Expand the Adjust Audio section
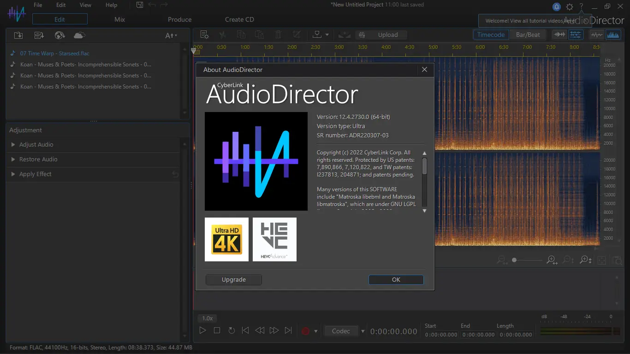Image resolution: width=630 pixels, height=354 pixels. click(x=36, y=145)
